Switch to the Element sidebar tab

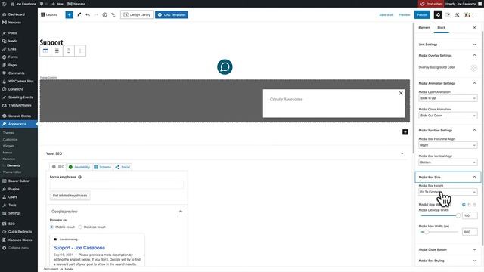tap(424, 27)
